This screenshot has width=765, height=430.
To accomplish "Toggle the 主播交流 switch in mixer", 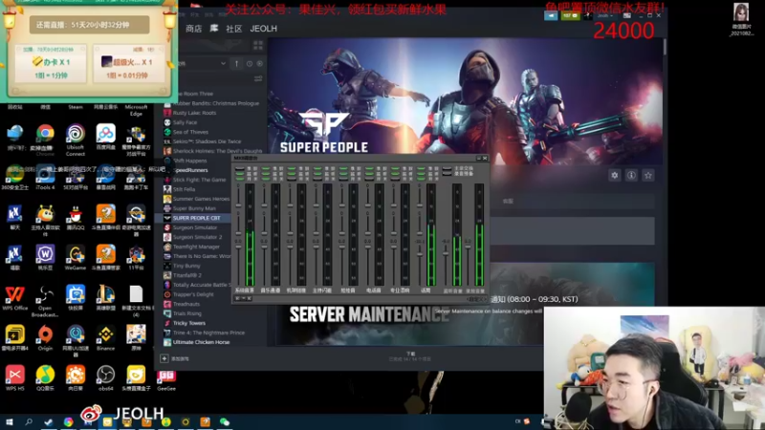I will [x=447, y=169].
